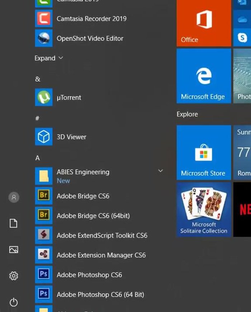Click the user account avatar

click(x=14, y=197)
